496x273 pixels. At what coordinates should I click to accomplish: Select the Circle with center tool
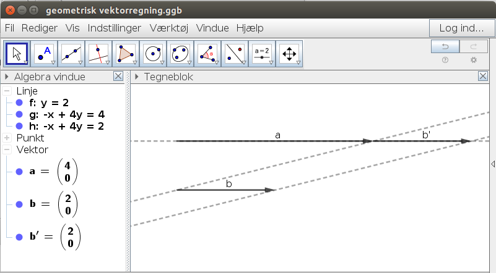[x=153, y=54]
